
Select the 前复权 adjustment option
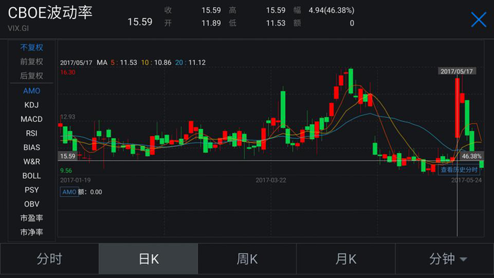click(32, 61)
